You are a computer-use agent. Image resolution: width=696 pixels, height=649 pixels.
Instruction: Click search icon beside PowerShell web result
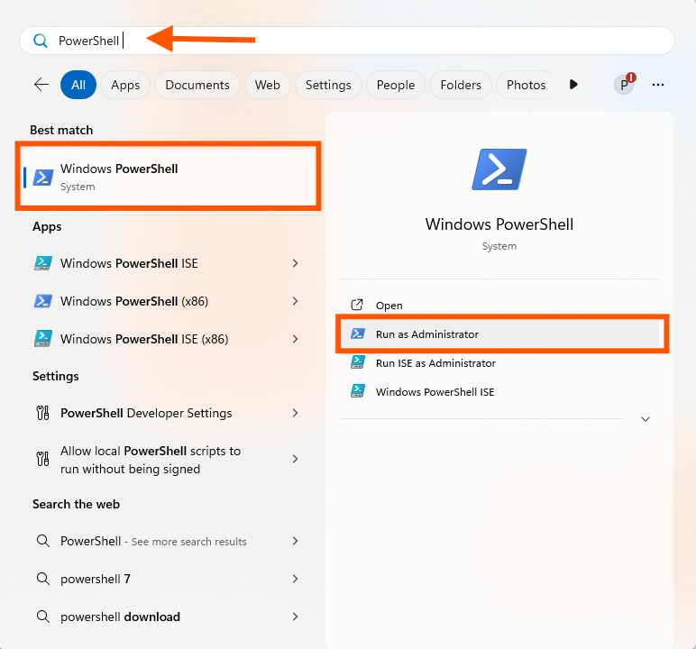click(x=42, y=541)
